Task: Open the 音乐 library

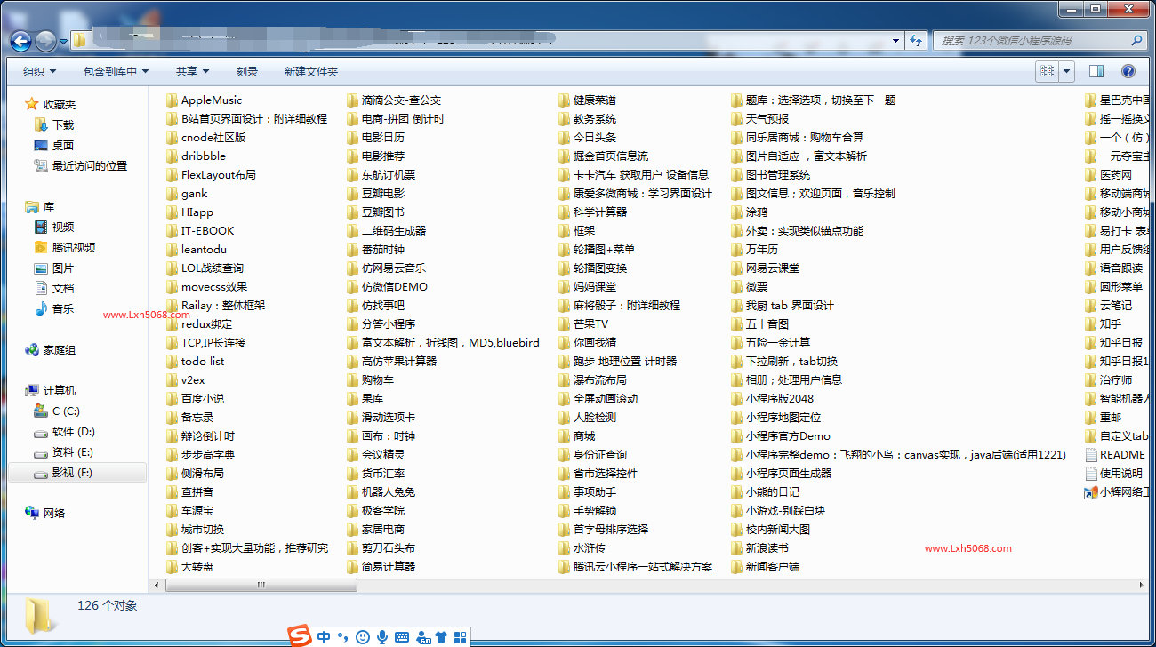Action: click(x=62, y=308)
